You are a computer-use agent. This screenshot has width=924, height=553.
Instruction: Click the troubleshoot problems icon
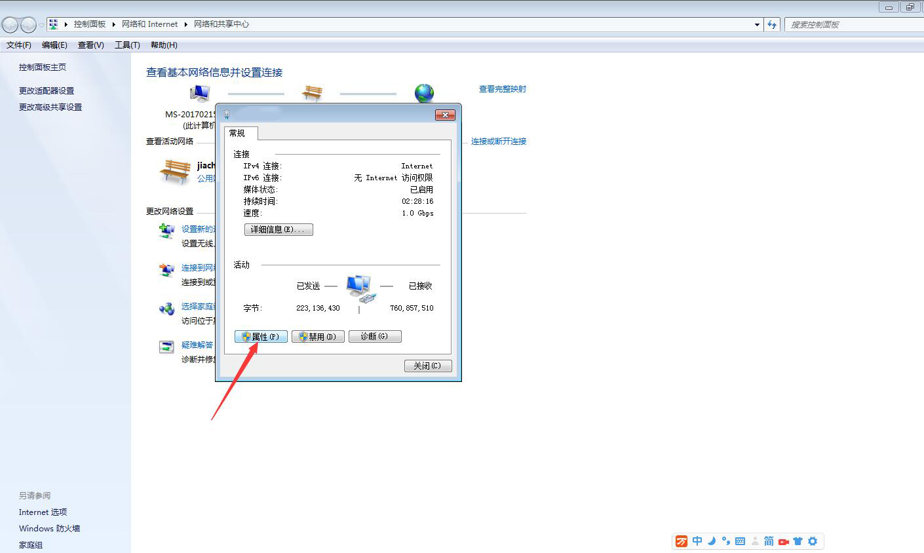pos(166,347)
